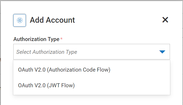Click the Select Authorization Type placeholder
The width and height of the screenshot is (183, 105).
(x=47, y=52)
